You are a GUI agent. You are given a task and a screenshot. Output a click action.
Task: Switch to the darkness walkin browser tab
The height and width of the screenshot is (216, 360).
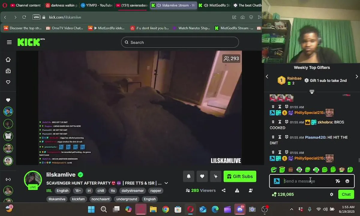(x=61, y=5)
